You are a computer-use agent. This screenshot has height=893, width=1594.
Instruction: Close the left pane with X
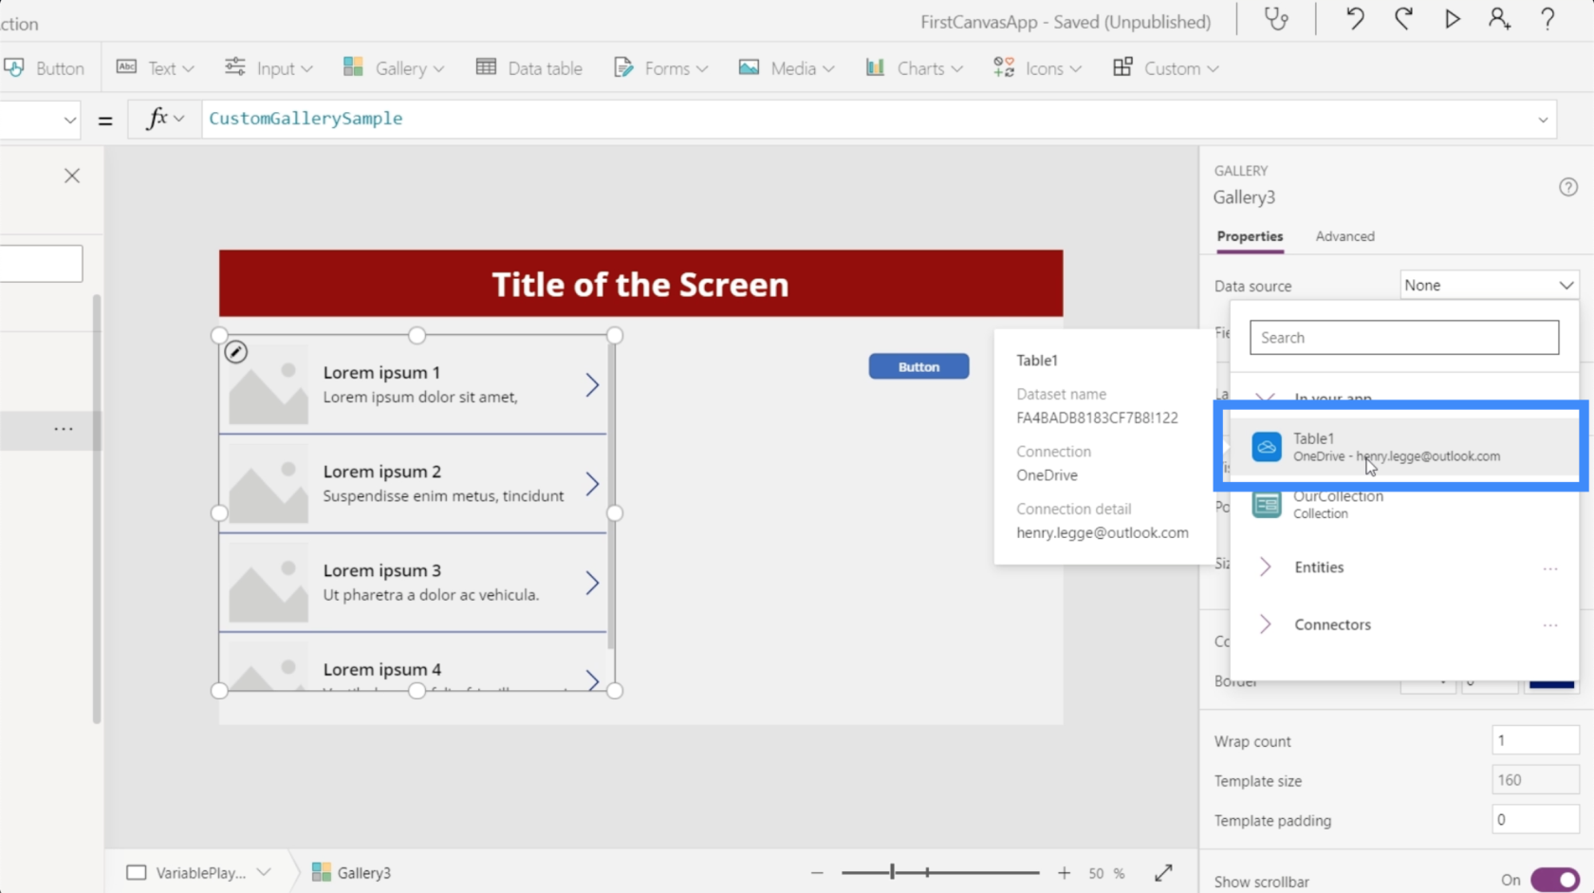[x=72, y=176]
